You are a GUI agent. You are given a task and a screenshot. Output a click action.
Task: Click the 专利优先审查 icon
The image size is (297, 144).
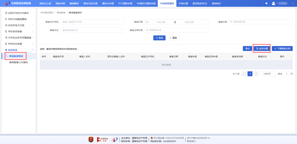coord(6,44)
